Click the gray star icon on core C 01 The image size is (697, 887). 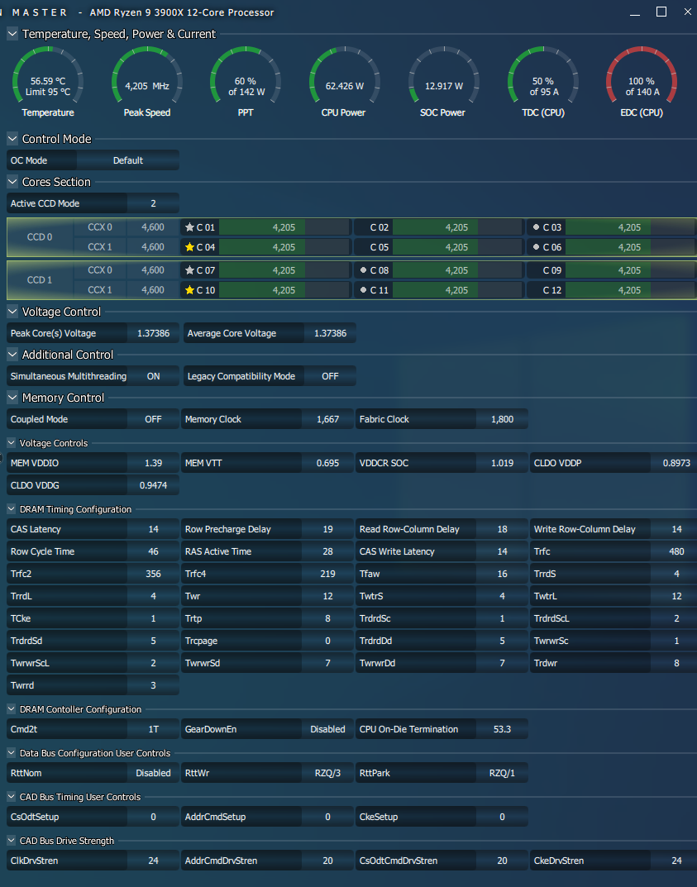tap(190, 227)
